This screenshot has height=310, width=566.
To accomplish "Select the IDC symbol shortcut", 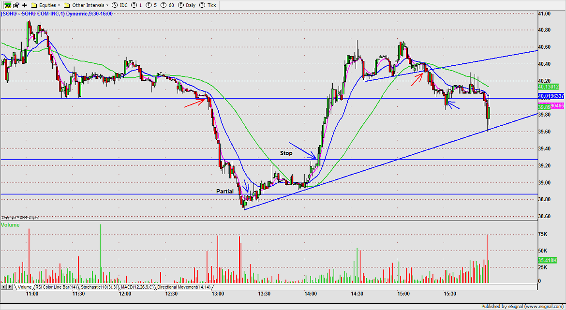I will [x=119, y=5].
